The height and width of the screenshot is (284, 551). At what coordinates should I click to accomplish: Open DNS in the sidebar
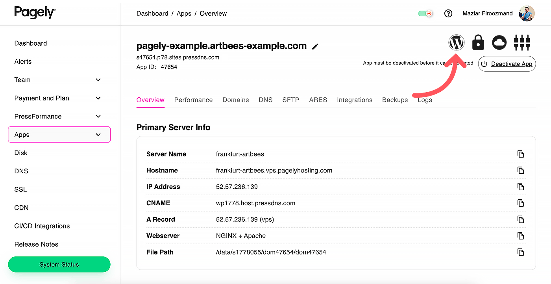tap(21, 171)
